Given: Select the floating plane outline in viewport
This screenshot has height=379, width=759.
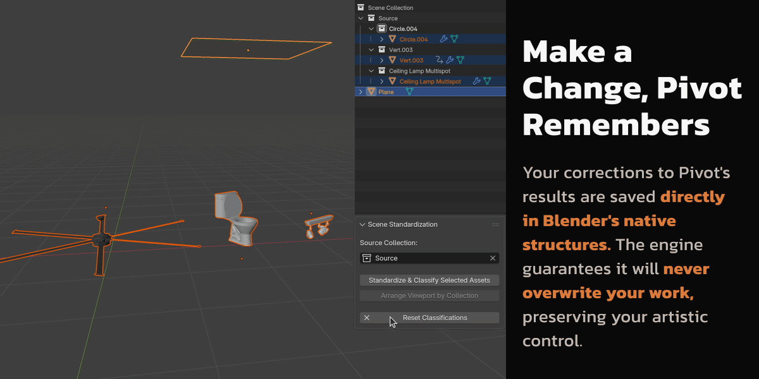Looking at the screenshot, I should pos(256,48).
